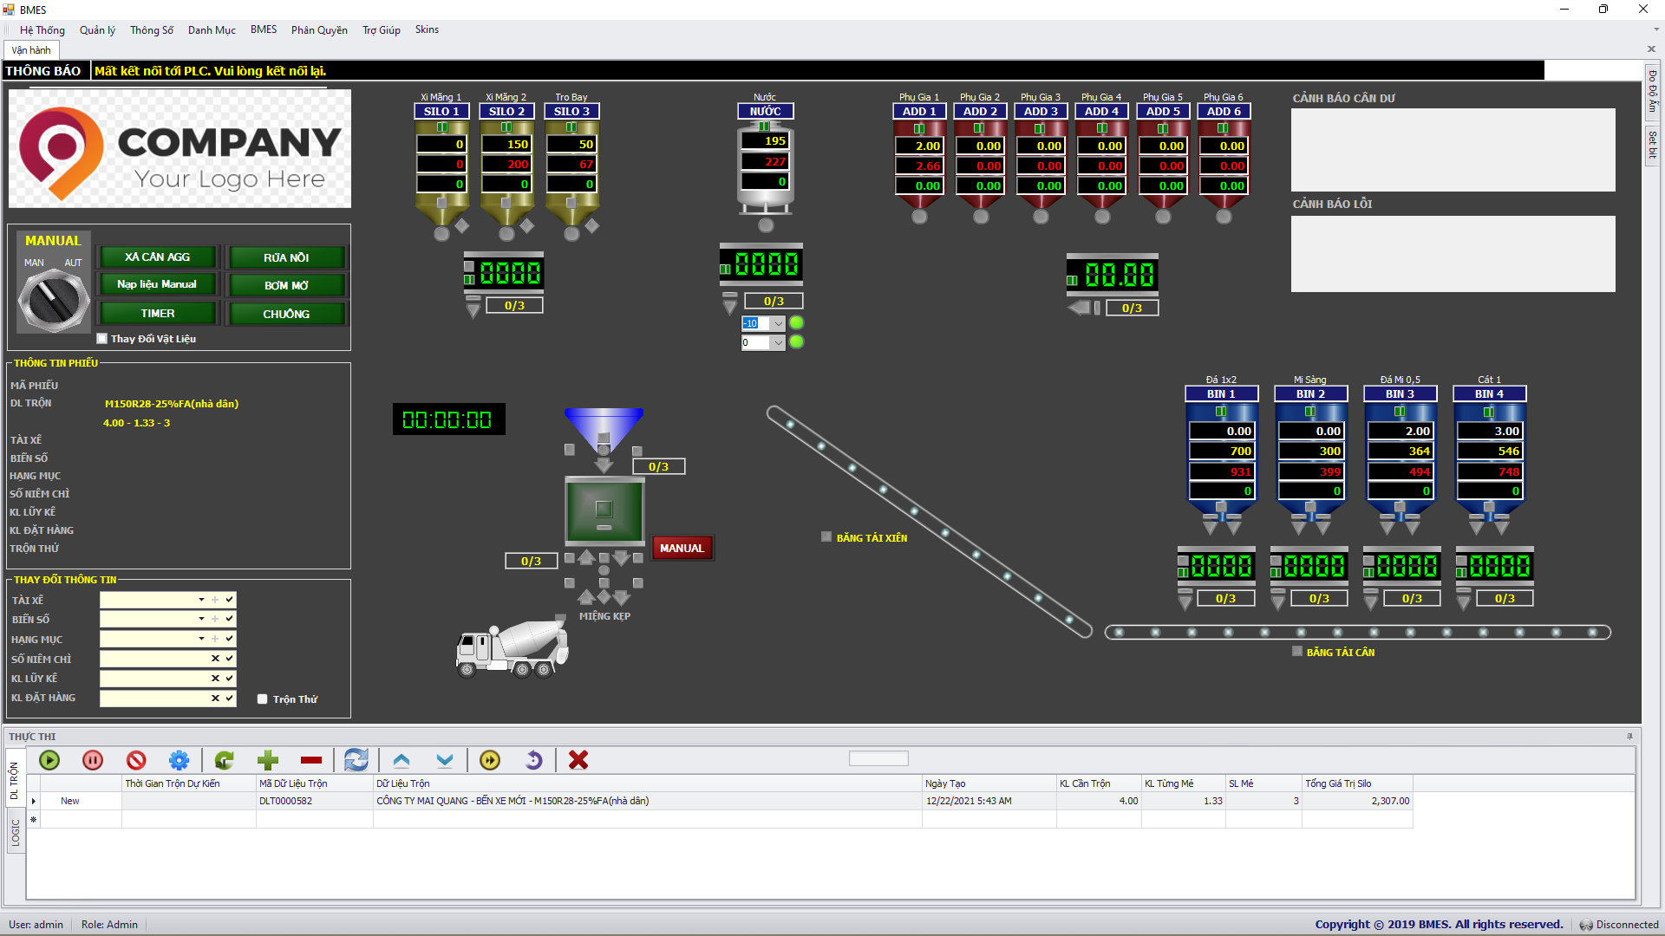Image resolution: width=1665 pixels, height=936 pixels.
Task: Confirm KL LŨY KẾ with checkmark
Action: (230, 679)
